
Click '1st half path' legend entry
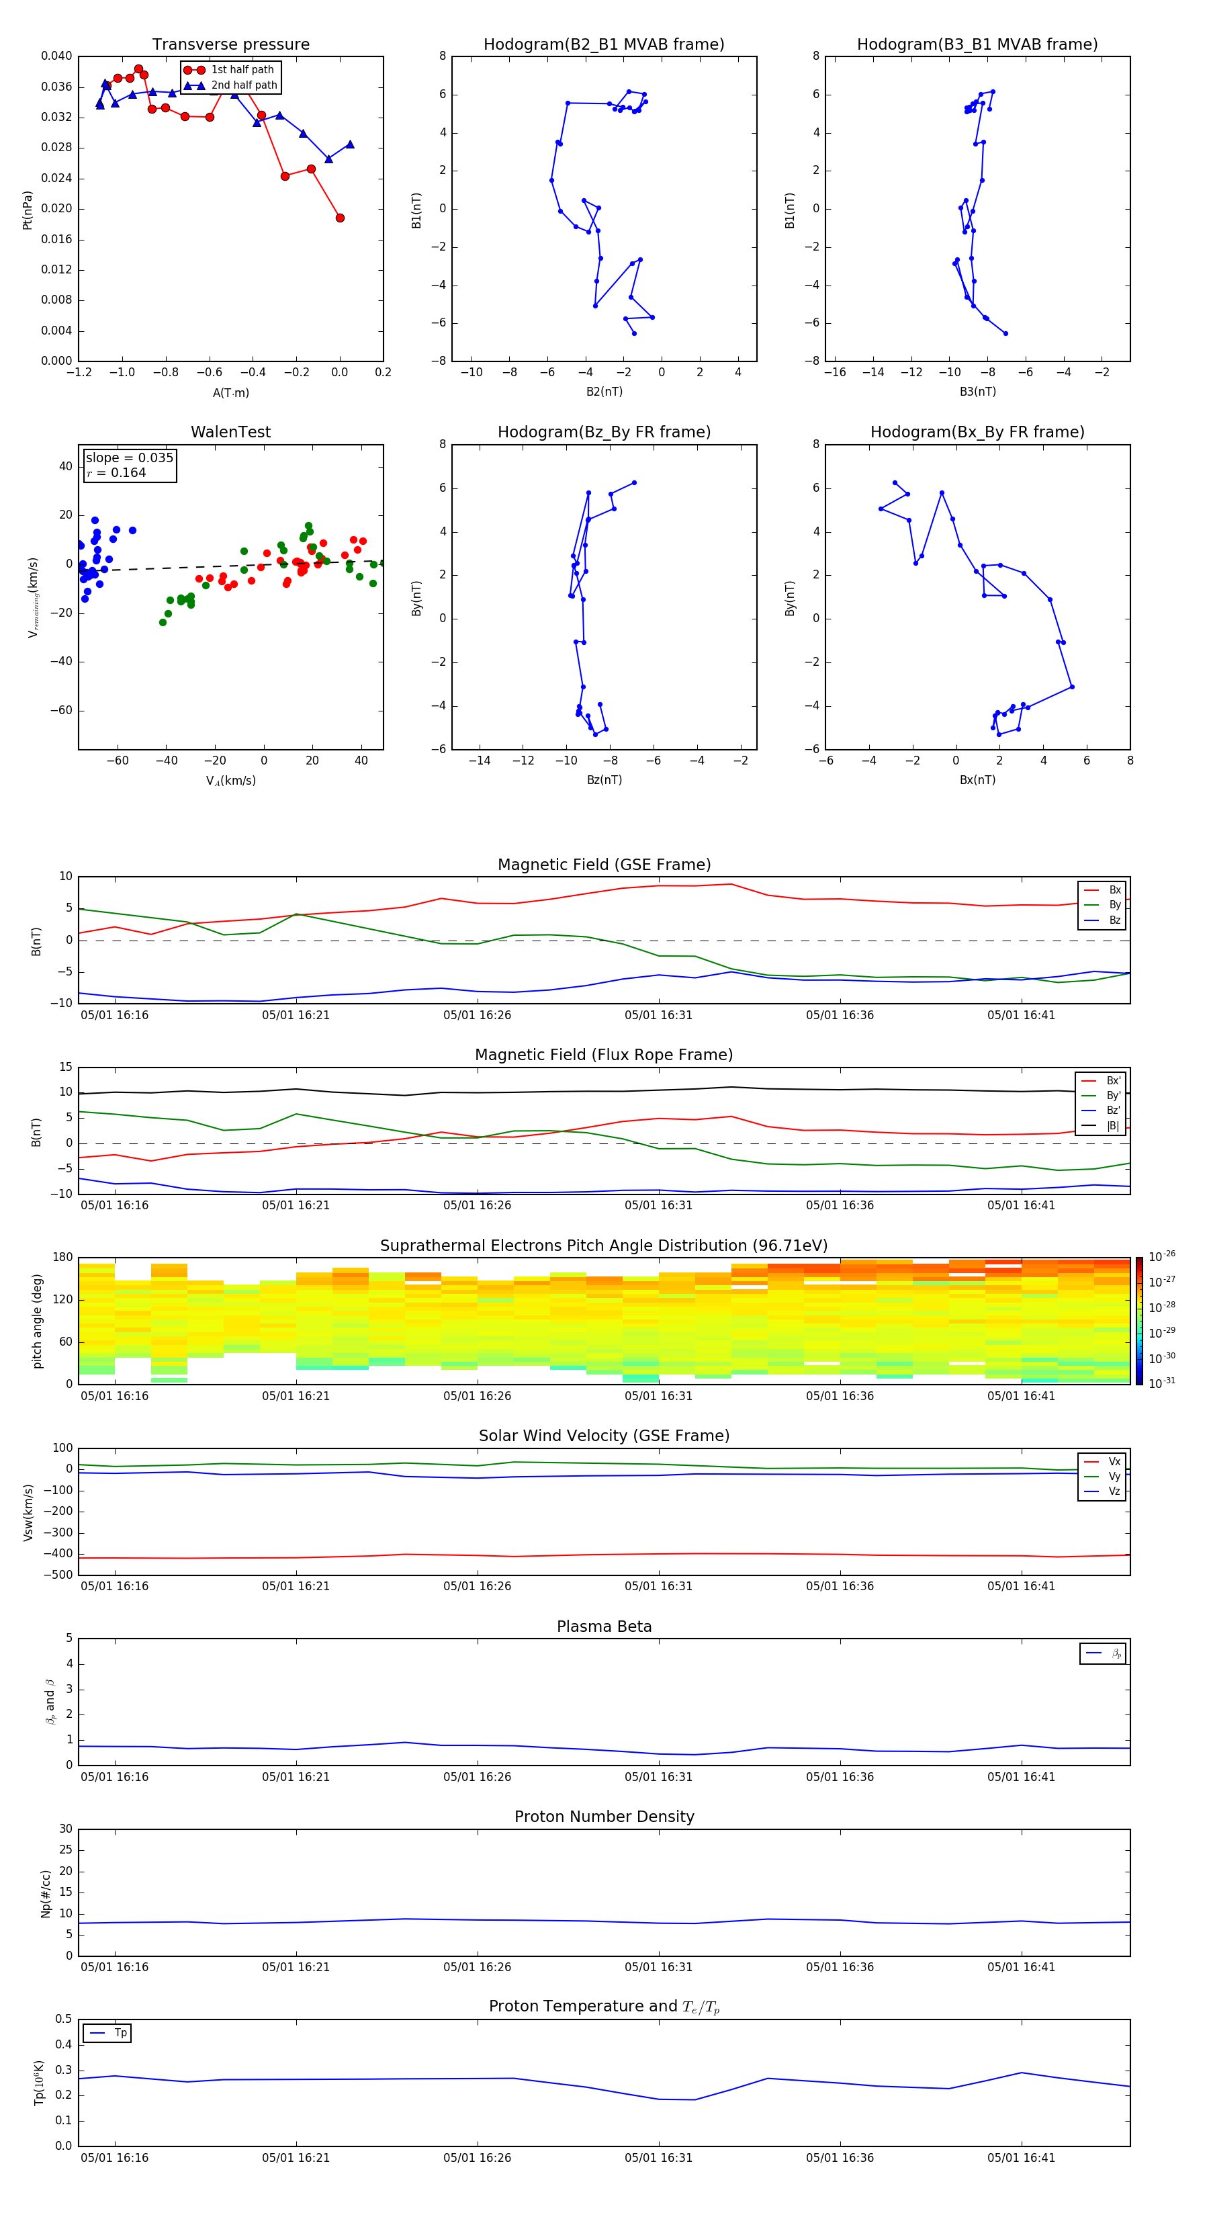[229, 70]
